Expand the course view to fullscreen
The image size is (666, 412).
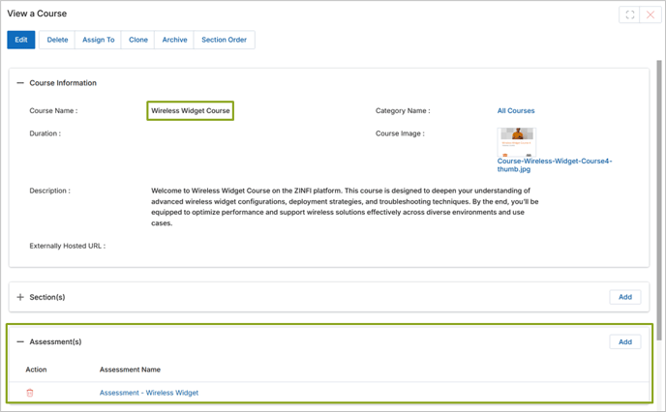coord(630,15)
